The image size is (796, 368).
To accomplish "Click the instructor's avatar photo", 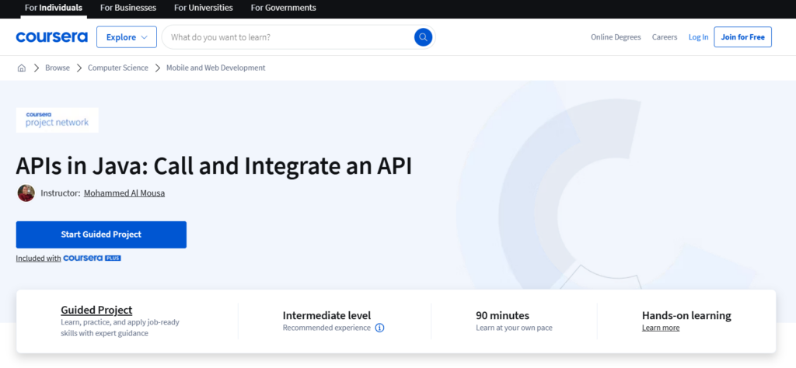I will point(26,193).
